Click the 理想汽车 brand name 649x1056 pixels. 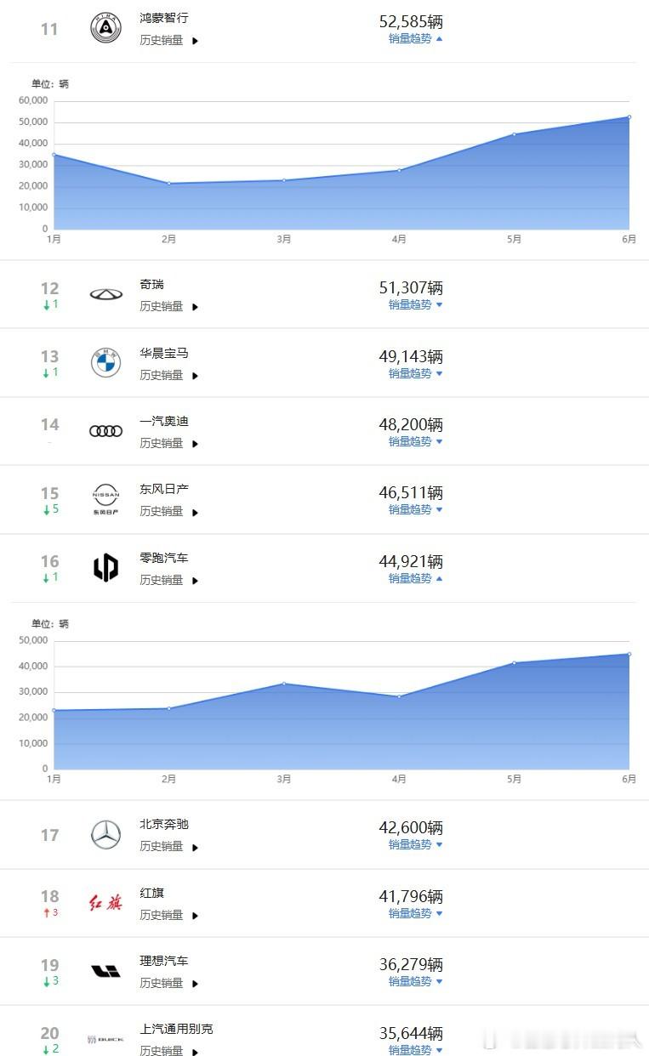click(x=164, y=961)
